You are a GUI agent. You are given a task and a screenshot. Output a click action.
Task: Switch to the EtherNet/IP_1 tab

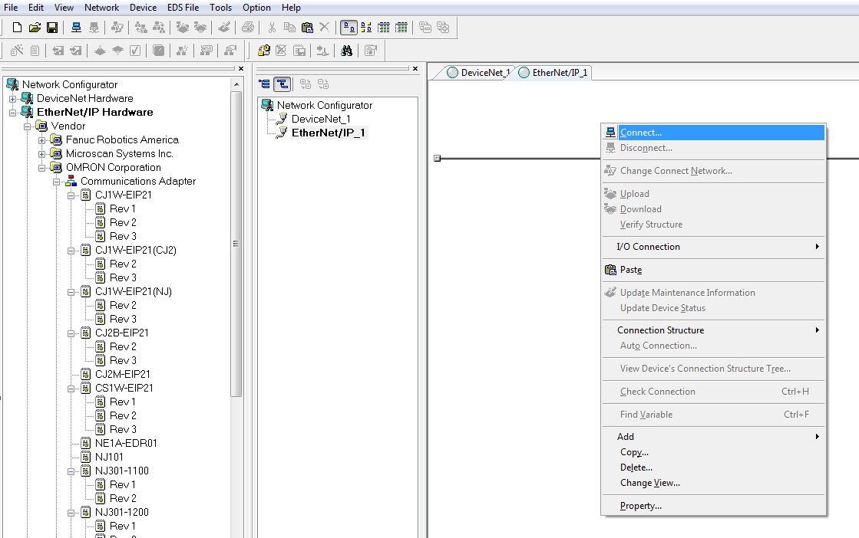pos(553,72)
